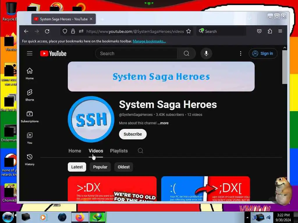This screenshot has height=223, width=298.
Task: Bookmark this page with the star
Action: 189,31
